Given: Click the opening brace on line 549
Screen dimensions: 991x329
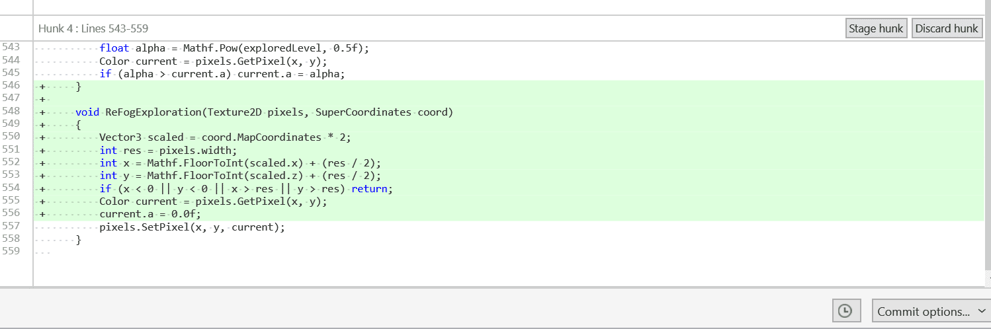Looking at the screenshot, I should click(78, 124).
